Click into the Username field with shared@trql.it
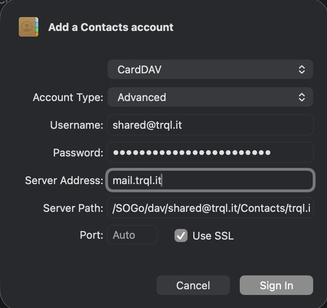Screen dimensions: 327x308 [210, 125]
